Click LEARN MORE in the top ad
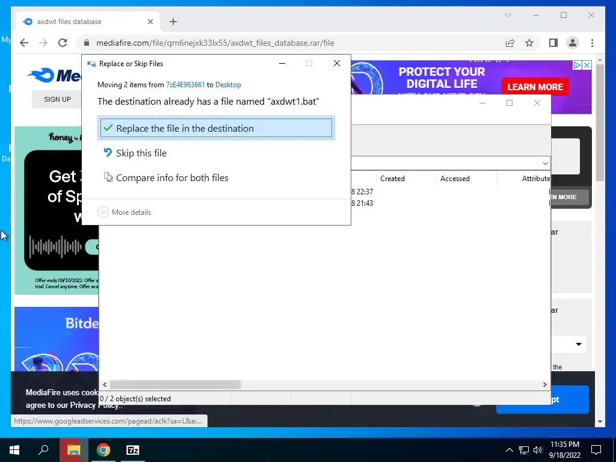The height and width of the screenshot is (462, 616). click(535, 87)
